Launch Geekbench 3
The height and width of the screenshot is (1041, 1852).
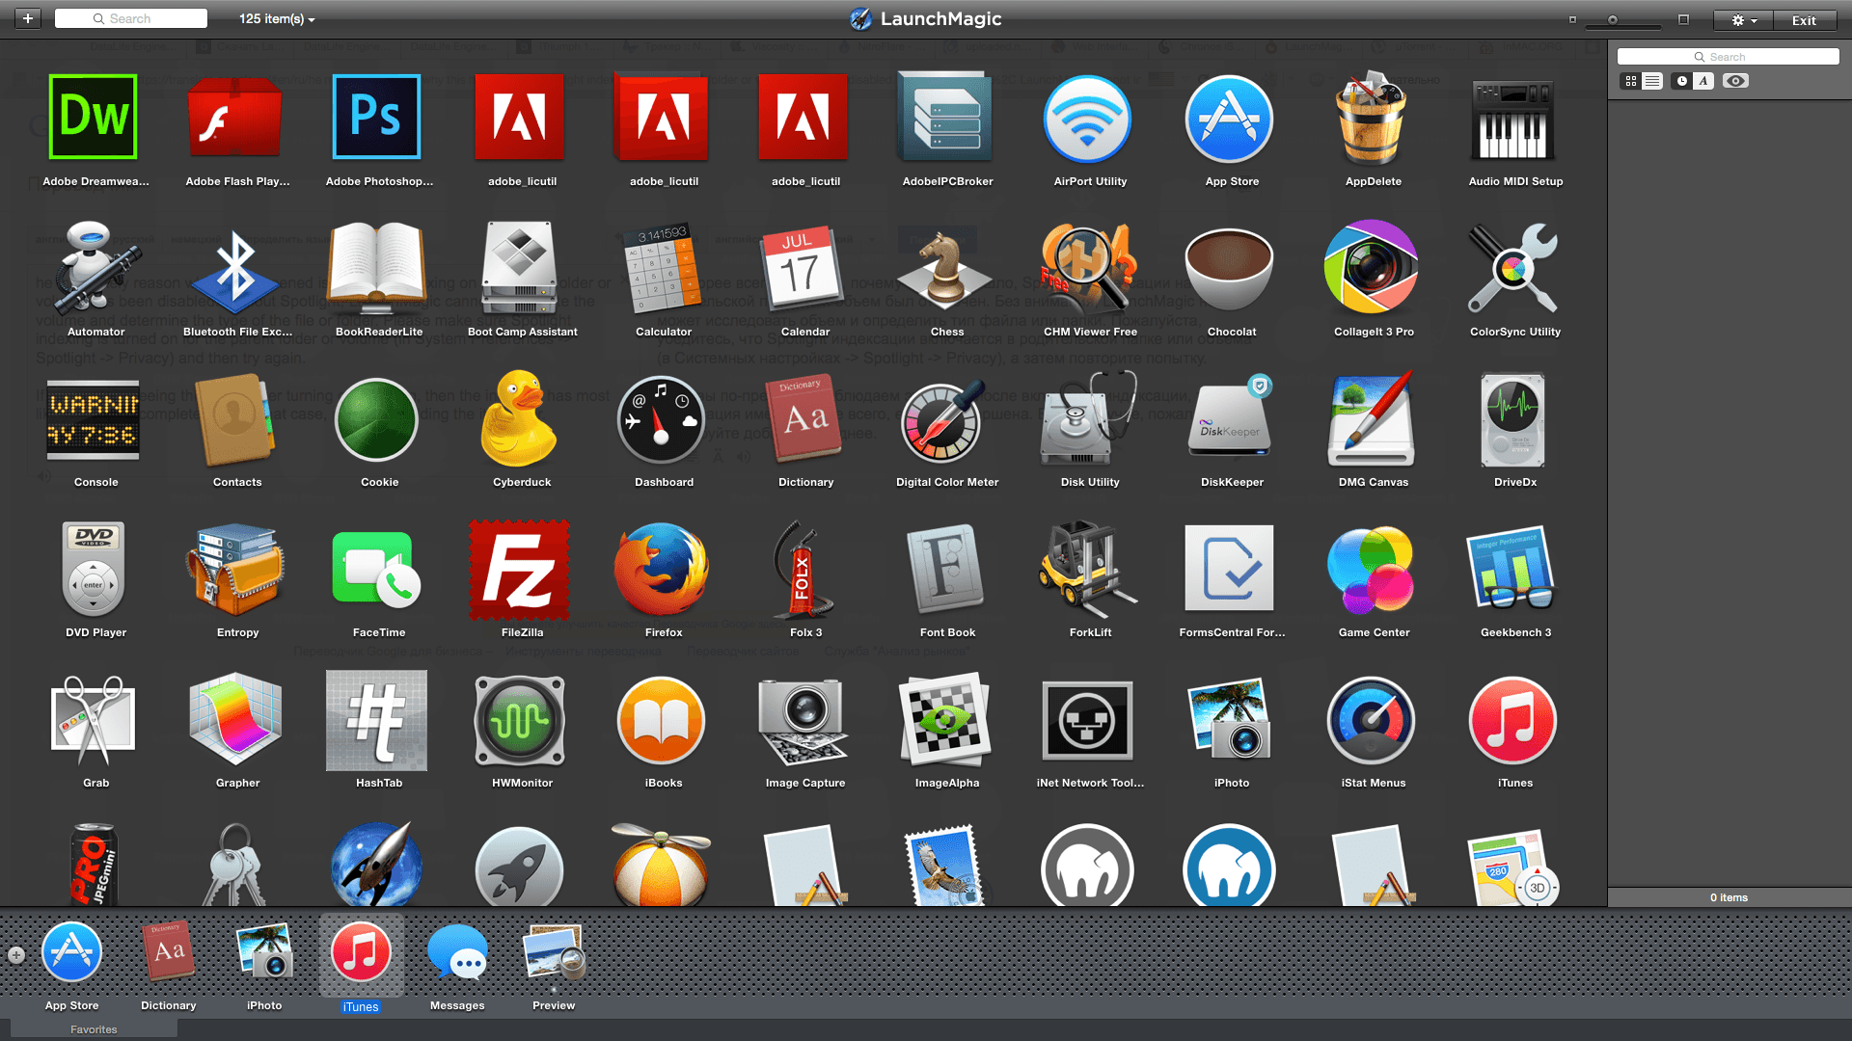[1512, 569]
